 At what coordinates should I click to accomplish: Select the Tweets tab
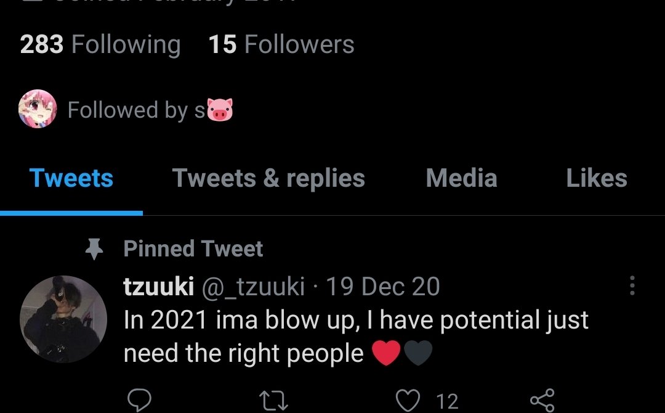point(71,179)
